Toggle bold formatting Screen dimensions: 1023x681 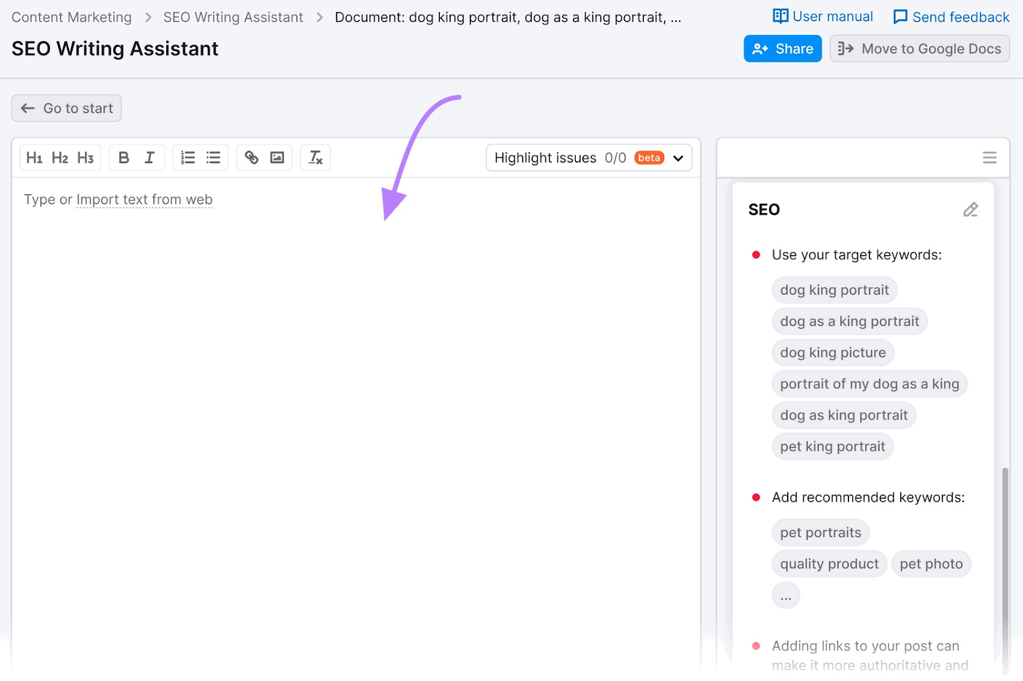coord(123,157)
